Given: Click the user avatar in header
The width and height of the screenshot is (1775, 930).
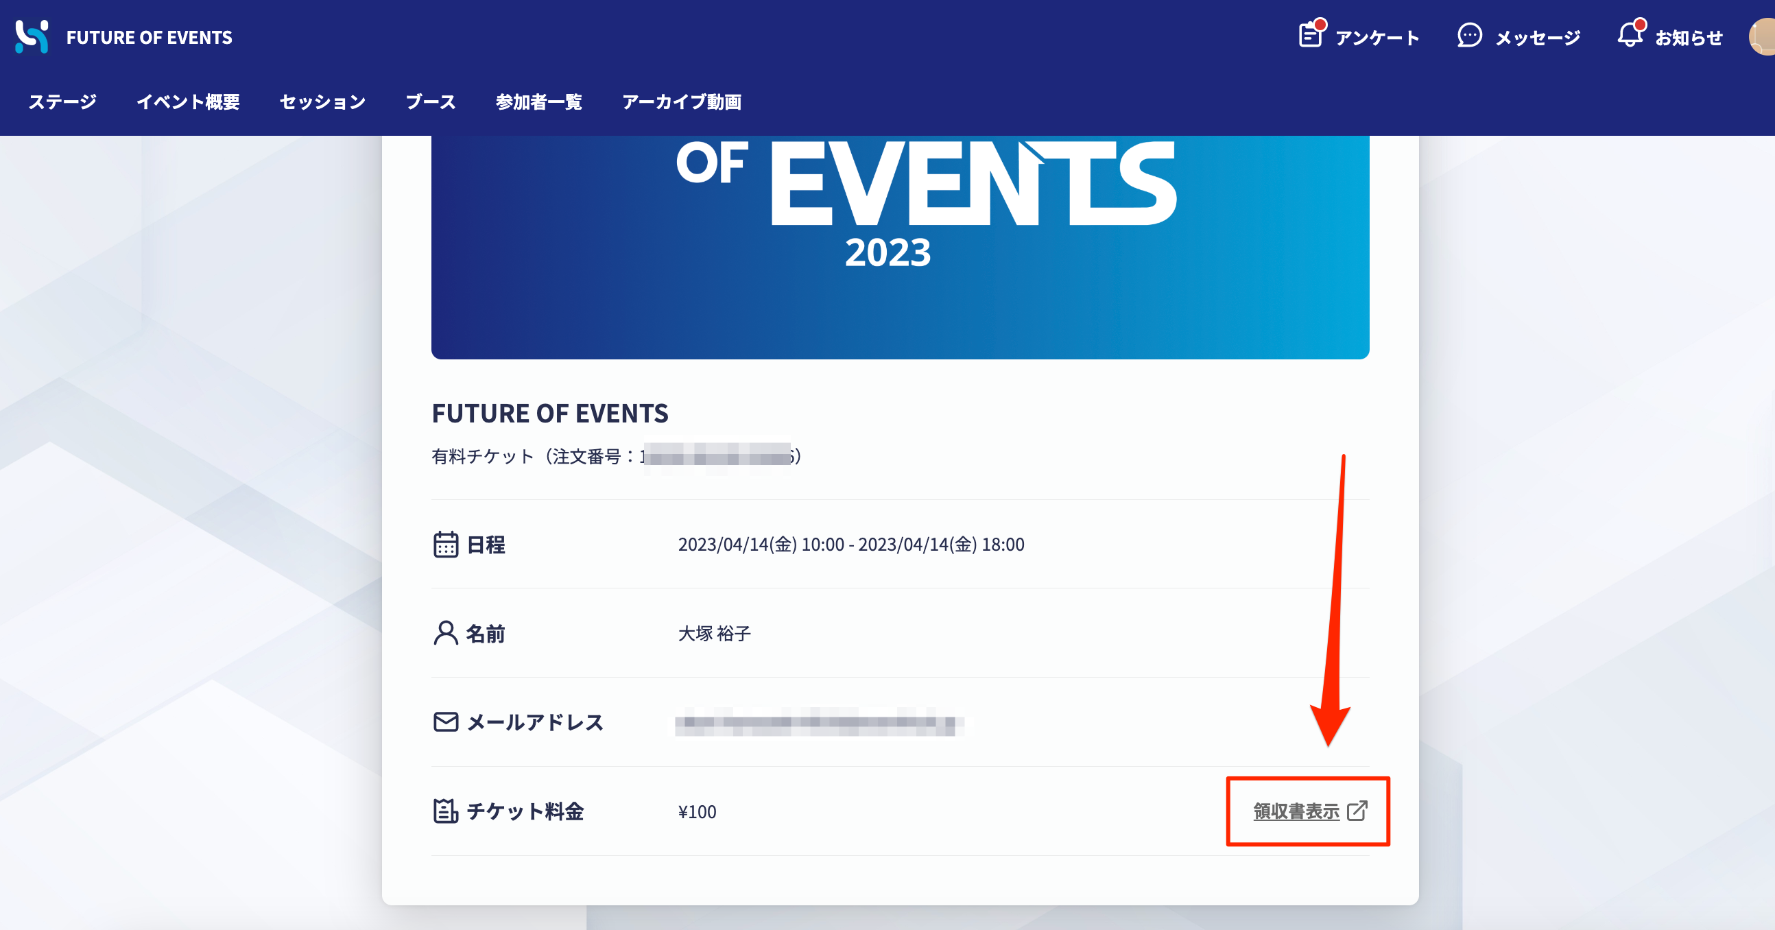Looking at the screenshot, I should [x=1764, y=37].
